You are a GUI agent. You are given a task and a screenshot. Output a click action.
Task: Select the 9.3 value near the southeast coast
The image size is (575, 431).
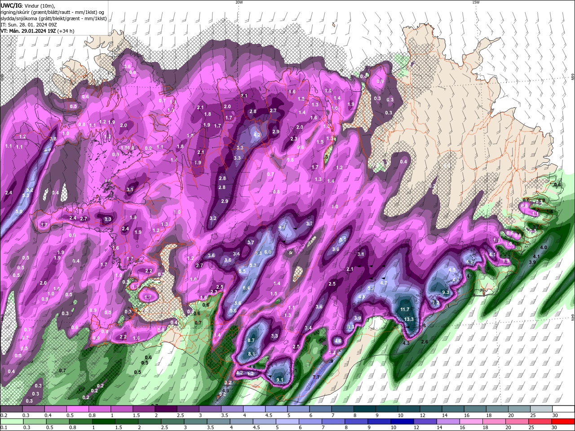tap(446, 292)
